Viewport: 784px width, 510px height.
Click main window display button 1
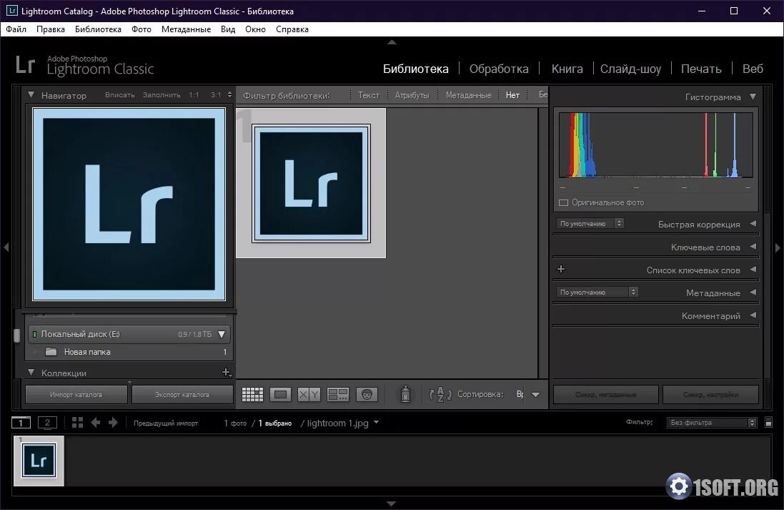pos(21,423)
